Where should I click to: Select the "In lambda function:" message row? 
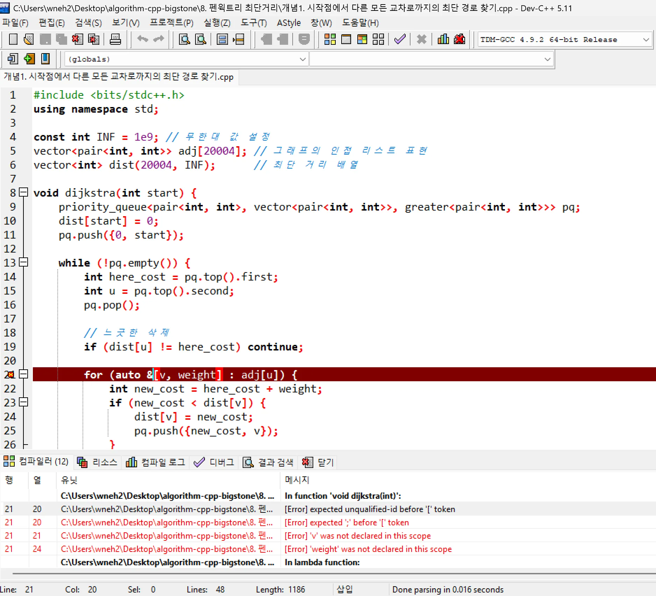coord(328,562)
